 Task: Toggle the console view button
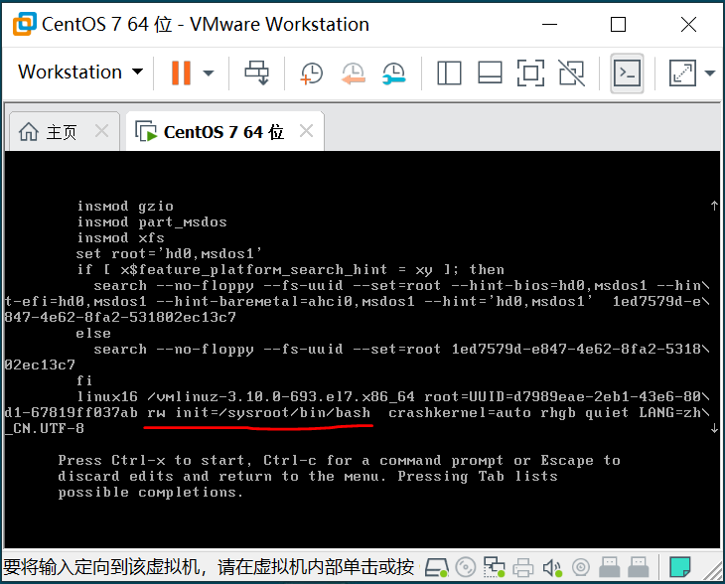[627, 73]
